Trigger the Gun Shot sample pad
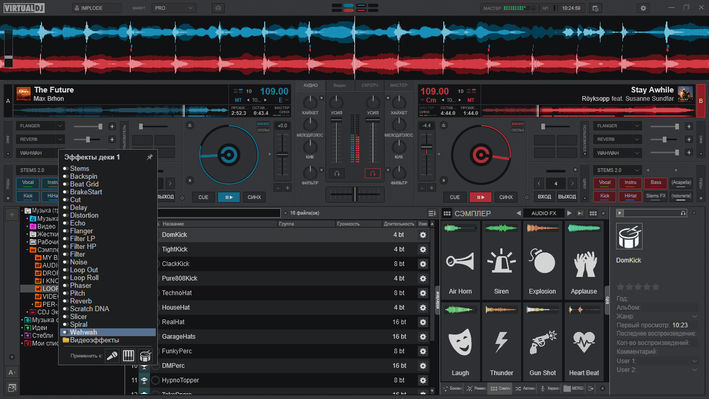The height and width of the screenshot is (399, 709). click(x=542, y=341)
